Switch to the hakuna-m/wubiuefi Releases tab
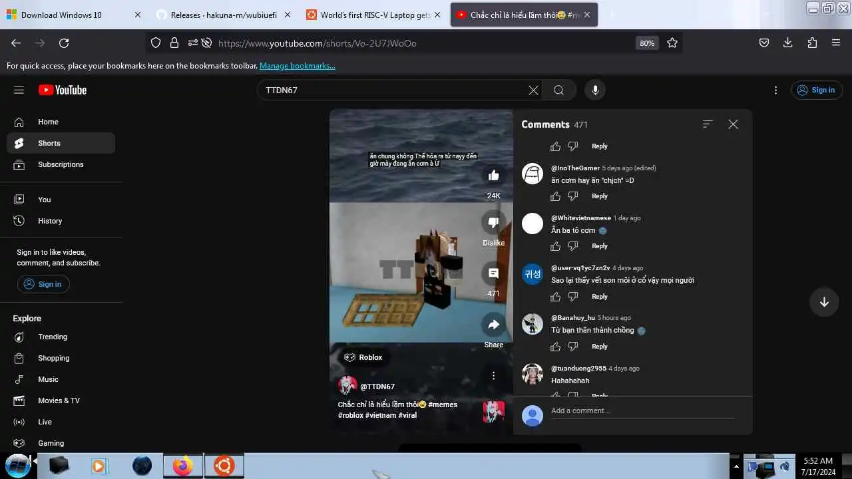 223,15
